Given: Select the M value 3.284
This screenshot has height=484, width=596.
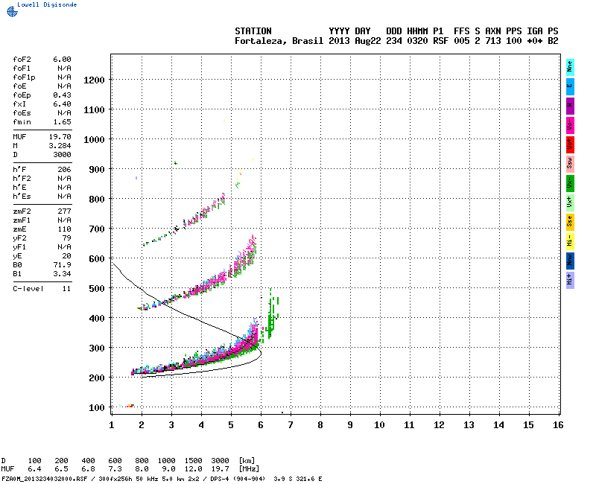Looking at the screenshot, I should tap(60, 146).
